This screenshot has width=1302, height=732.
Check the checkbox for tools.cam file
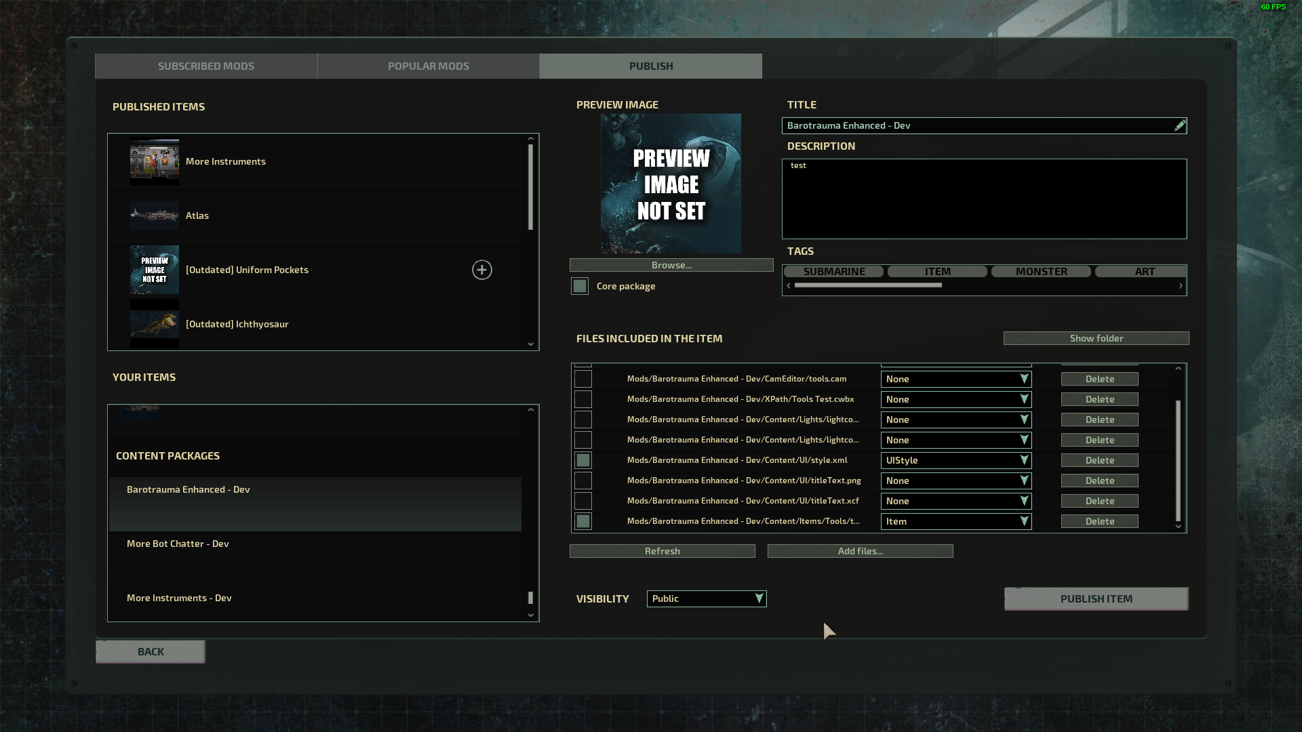point(583,379)
